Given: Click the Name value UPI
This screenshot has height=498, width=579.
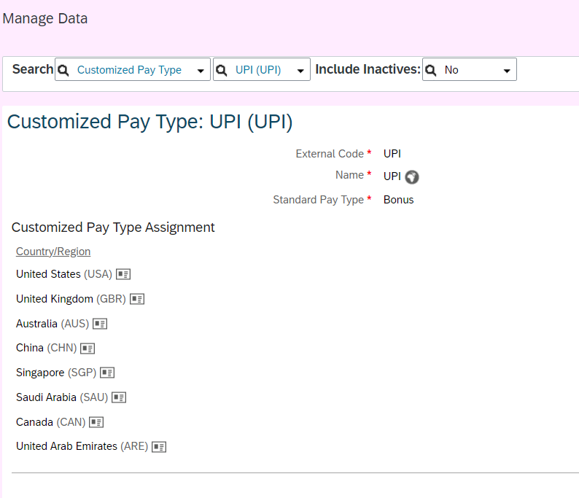Looking at the screenshot, I should [x=392, y=176].
